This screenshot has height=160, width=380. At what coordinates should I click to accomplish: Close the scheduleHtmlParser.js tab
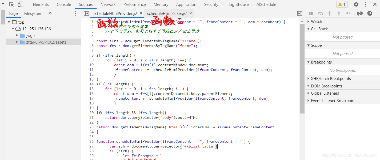tap(190, 13)
